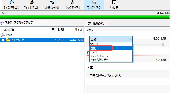
Task: Open a file with ファイルを開く
Action: 32,5
